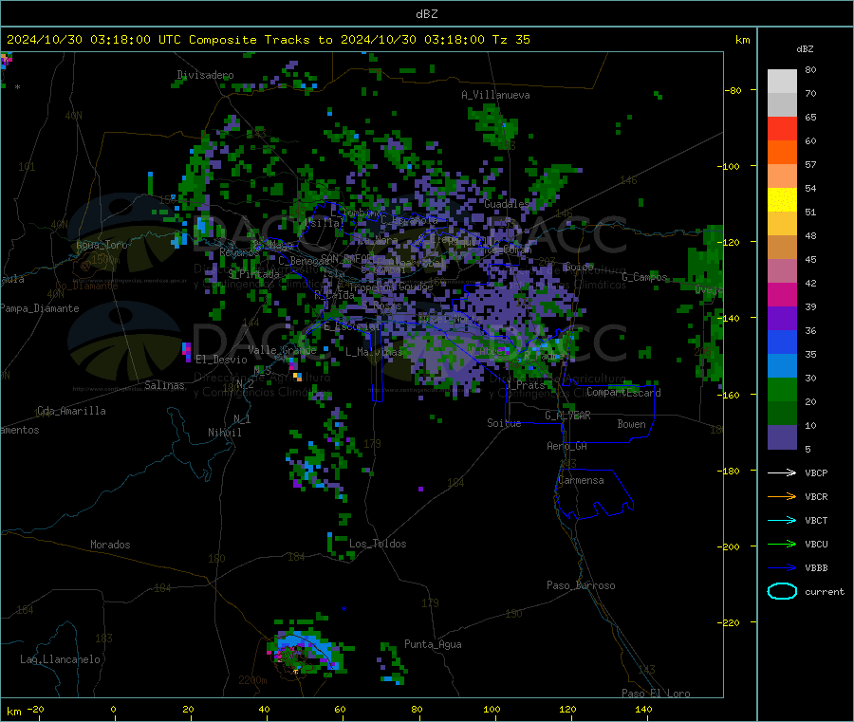Image resolution: width=854 pixels, height=722 pixels.
Task: Click the 'Carmensa' map label
Action: pos(581,480)
